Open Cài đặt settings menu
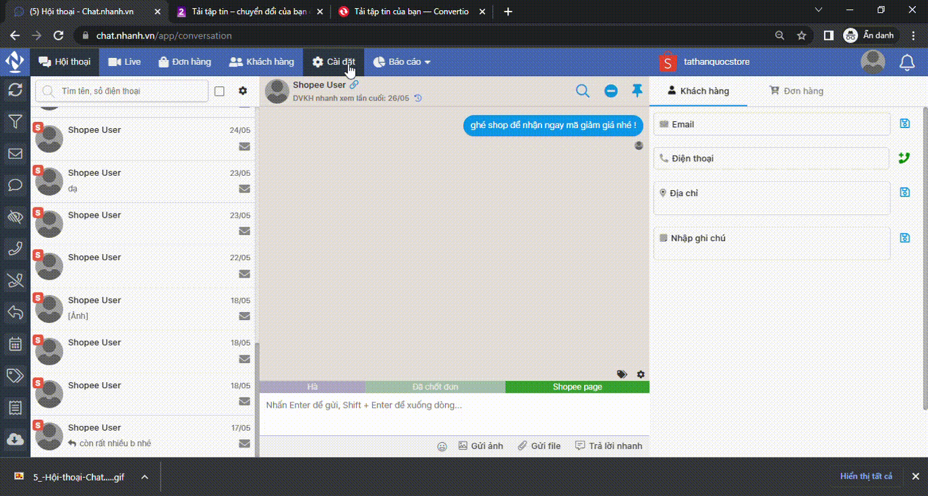Viewport: 928px width, 496px height. tap(333, 62)
